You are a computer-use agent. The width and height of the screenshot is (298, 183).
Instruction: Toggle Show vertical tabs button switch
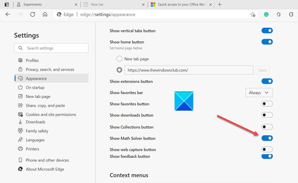(267, 31)
